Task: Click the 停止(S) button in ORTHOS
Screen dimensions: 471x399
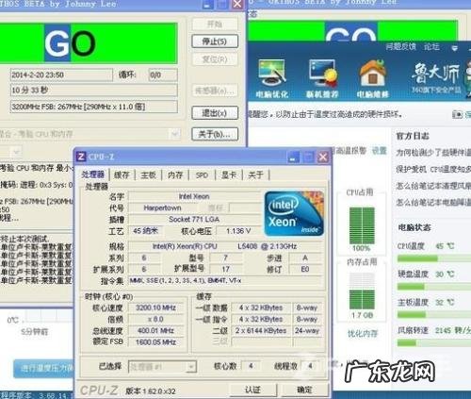Action: coord(215,42)
